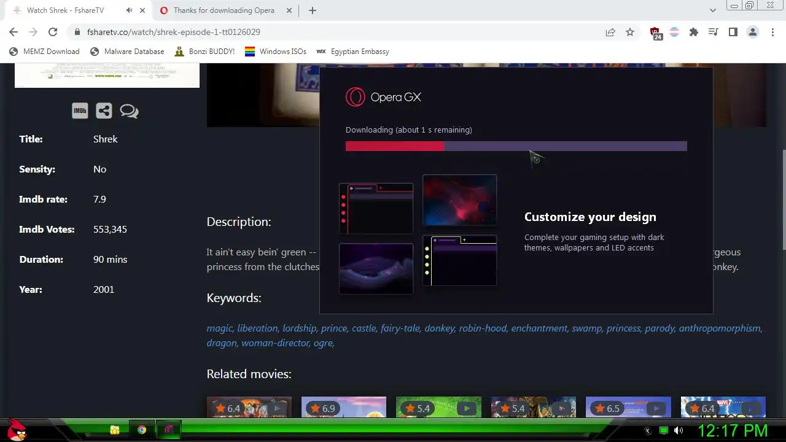Open the Extensions puzzle piece menu

point(694,32)
